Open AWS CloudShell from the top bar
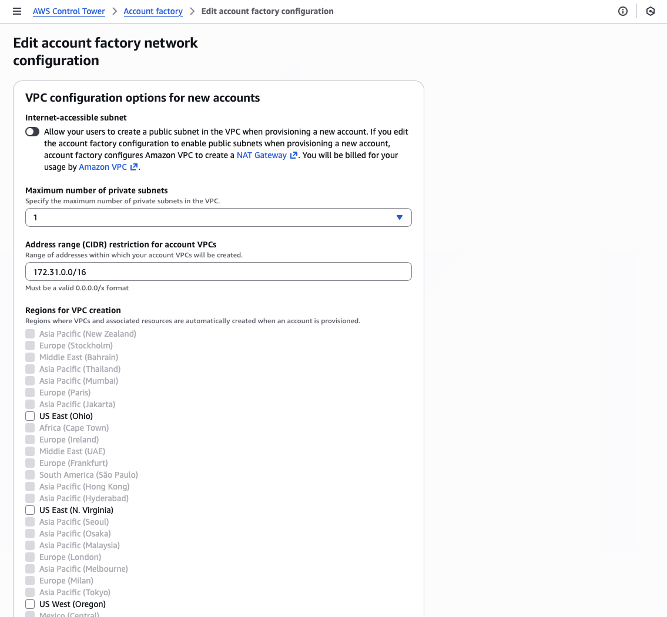667x617 pixels. [650, 11]
